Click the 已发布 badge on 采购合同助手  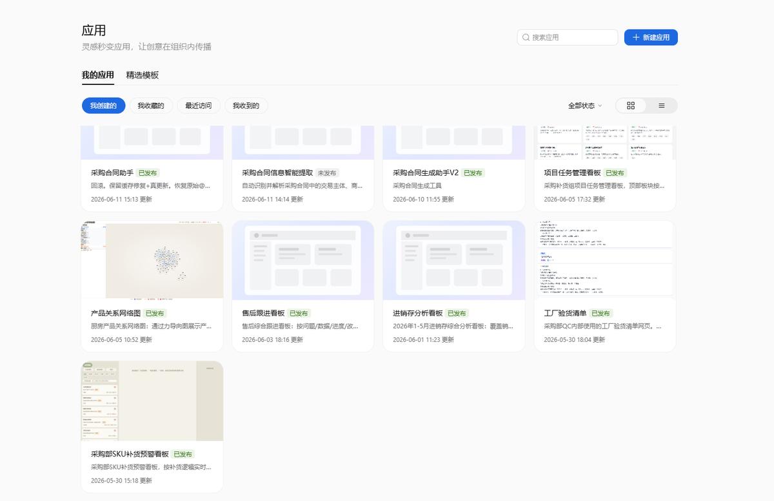coord(148,173)
